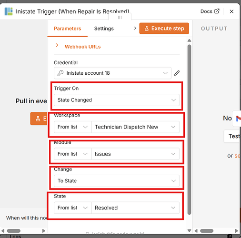
Task: Click the arrow next to Settings tab
Action: 135,28
